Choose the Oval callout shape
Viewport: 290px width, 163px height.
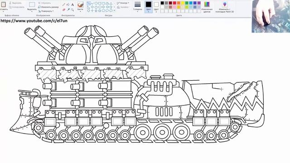pyautogui.click(x=107, y=11)
